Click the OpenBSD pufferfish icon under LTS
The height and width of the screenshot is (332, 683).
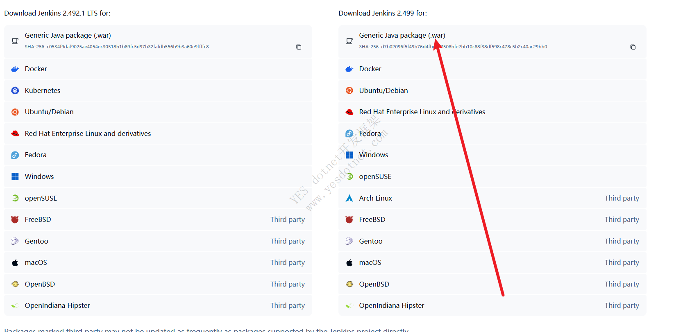15,284
